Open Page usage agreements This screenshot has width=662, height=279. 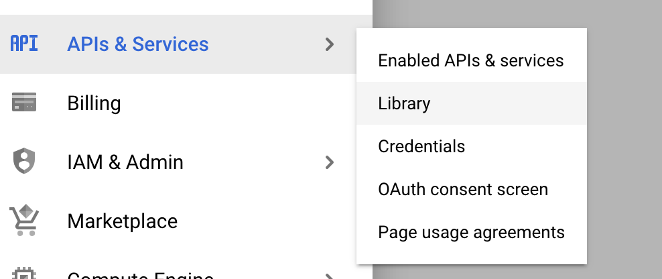[x=471, y=232]
